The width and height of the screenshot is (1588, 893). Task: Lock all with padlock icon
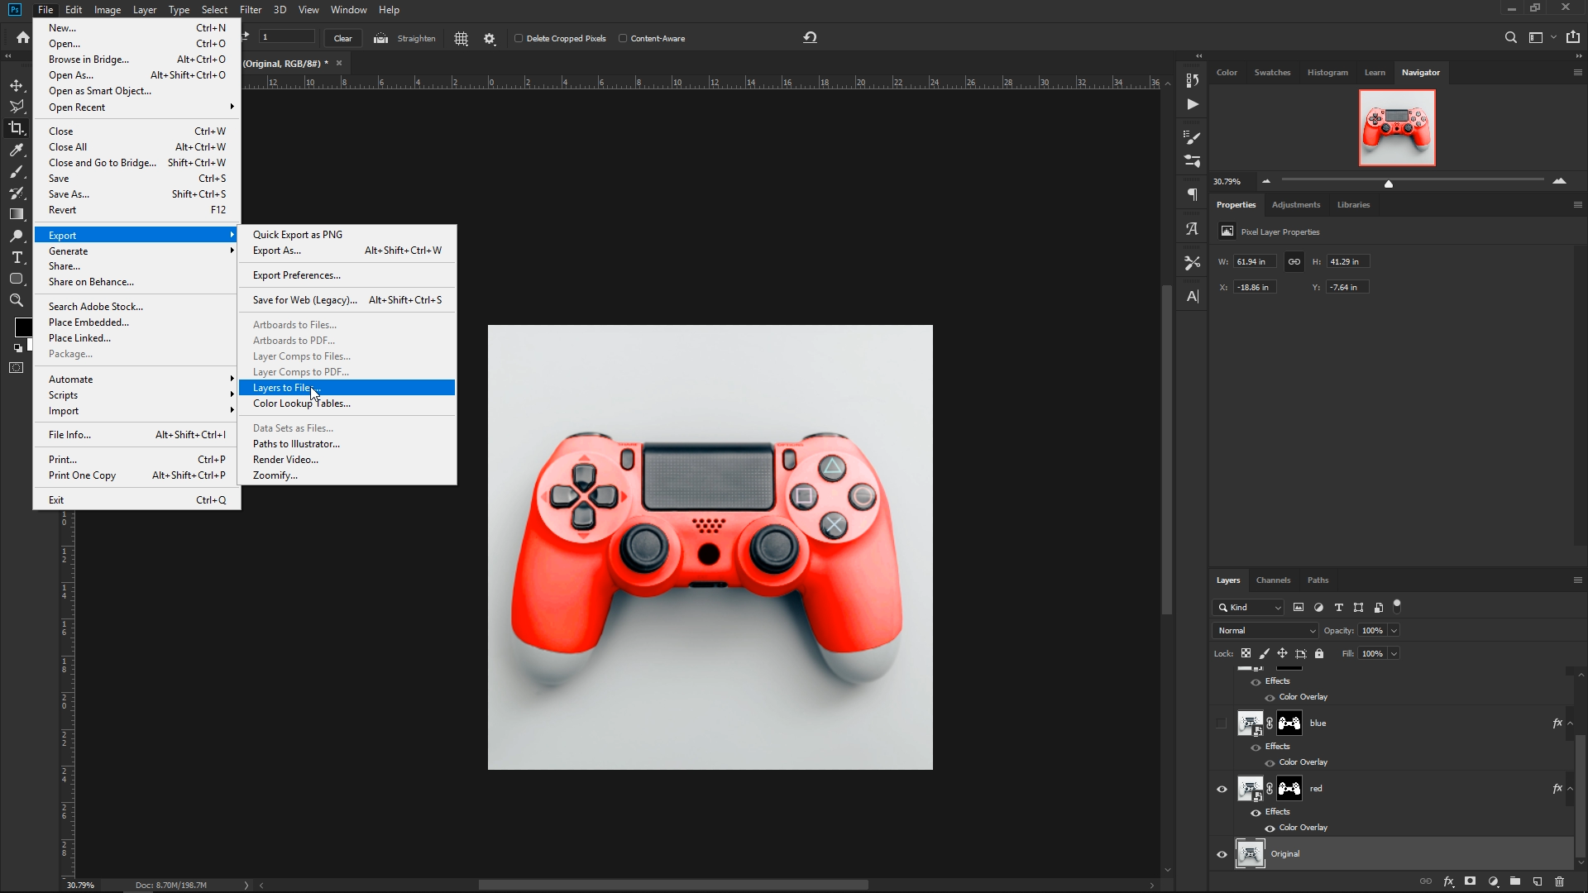click(1319, 653)
